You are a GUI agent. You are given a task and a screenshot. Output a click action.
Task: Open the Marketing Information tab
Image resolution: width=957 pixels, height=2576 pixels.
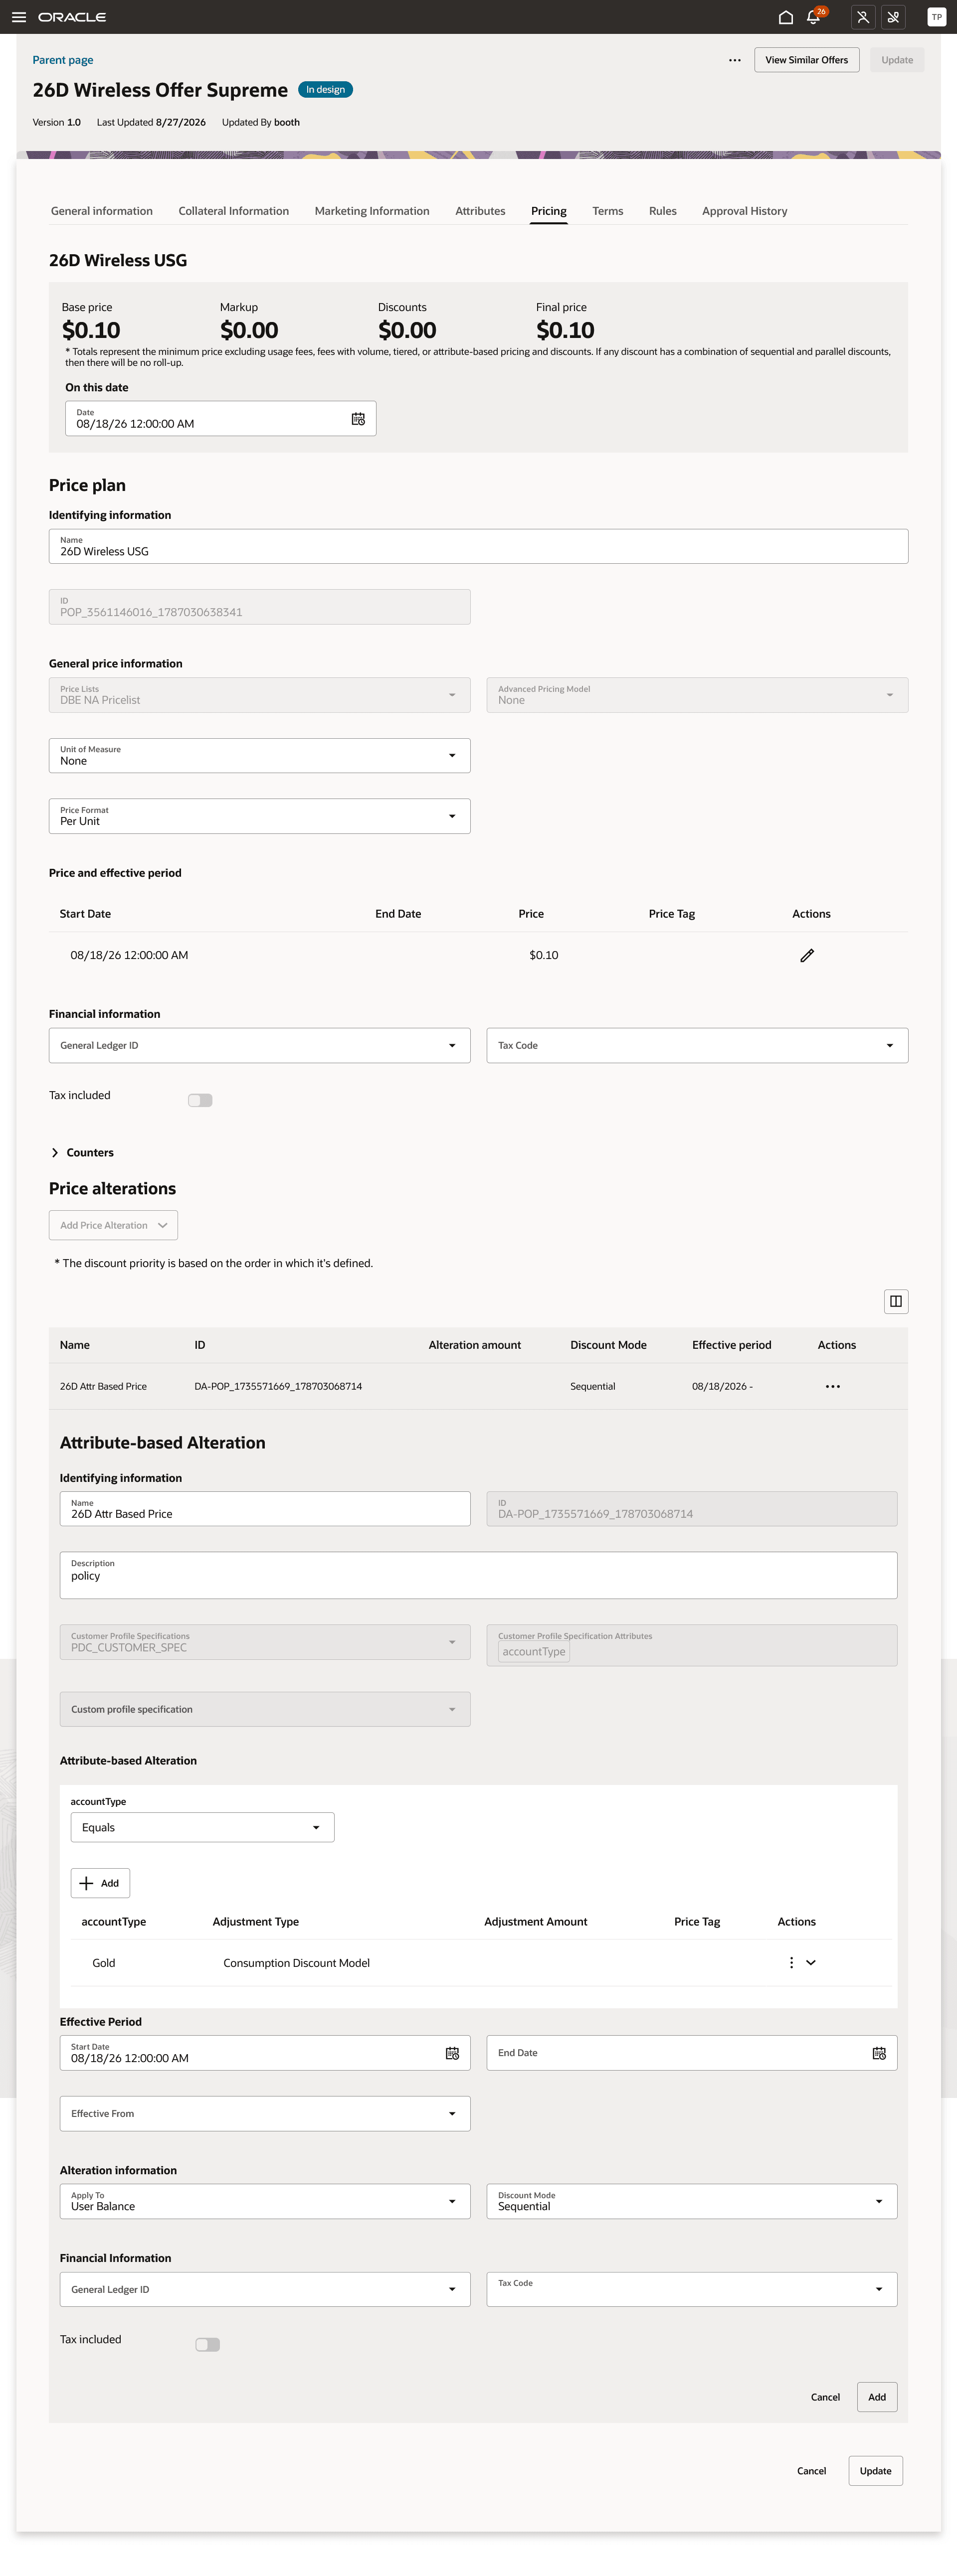click(x=372, y=211)
